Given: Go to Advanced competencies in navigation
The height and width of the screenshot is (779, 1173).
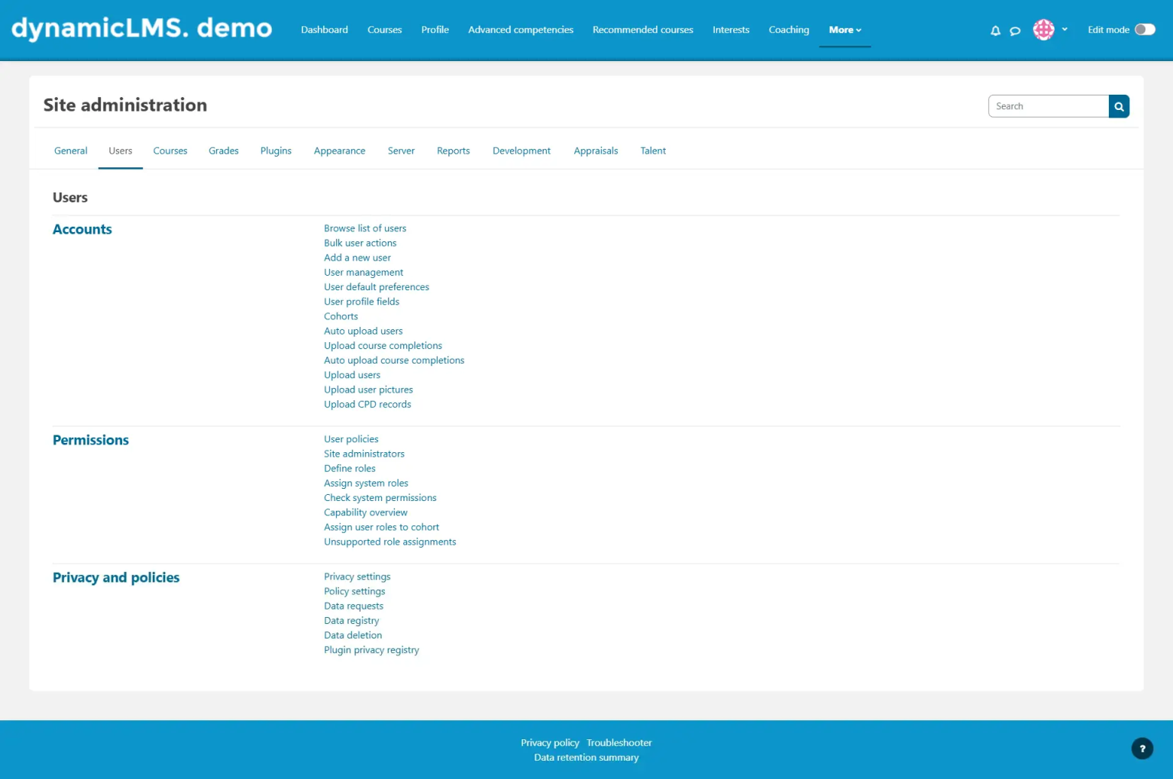Looking at the screenshot, I should tap(521, 30).
